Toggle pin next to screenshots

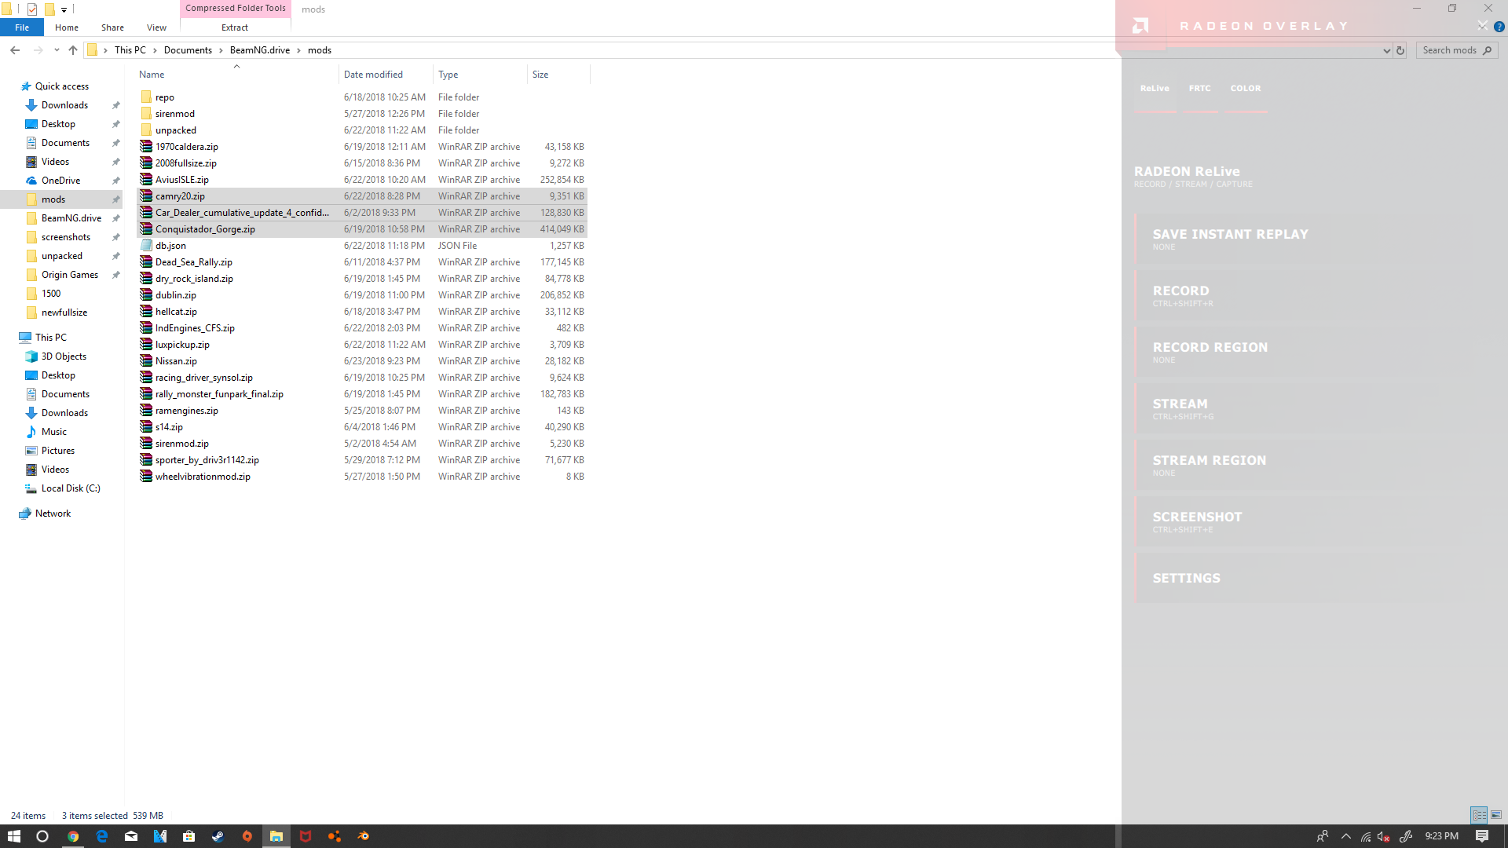[x=116, y=237]
